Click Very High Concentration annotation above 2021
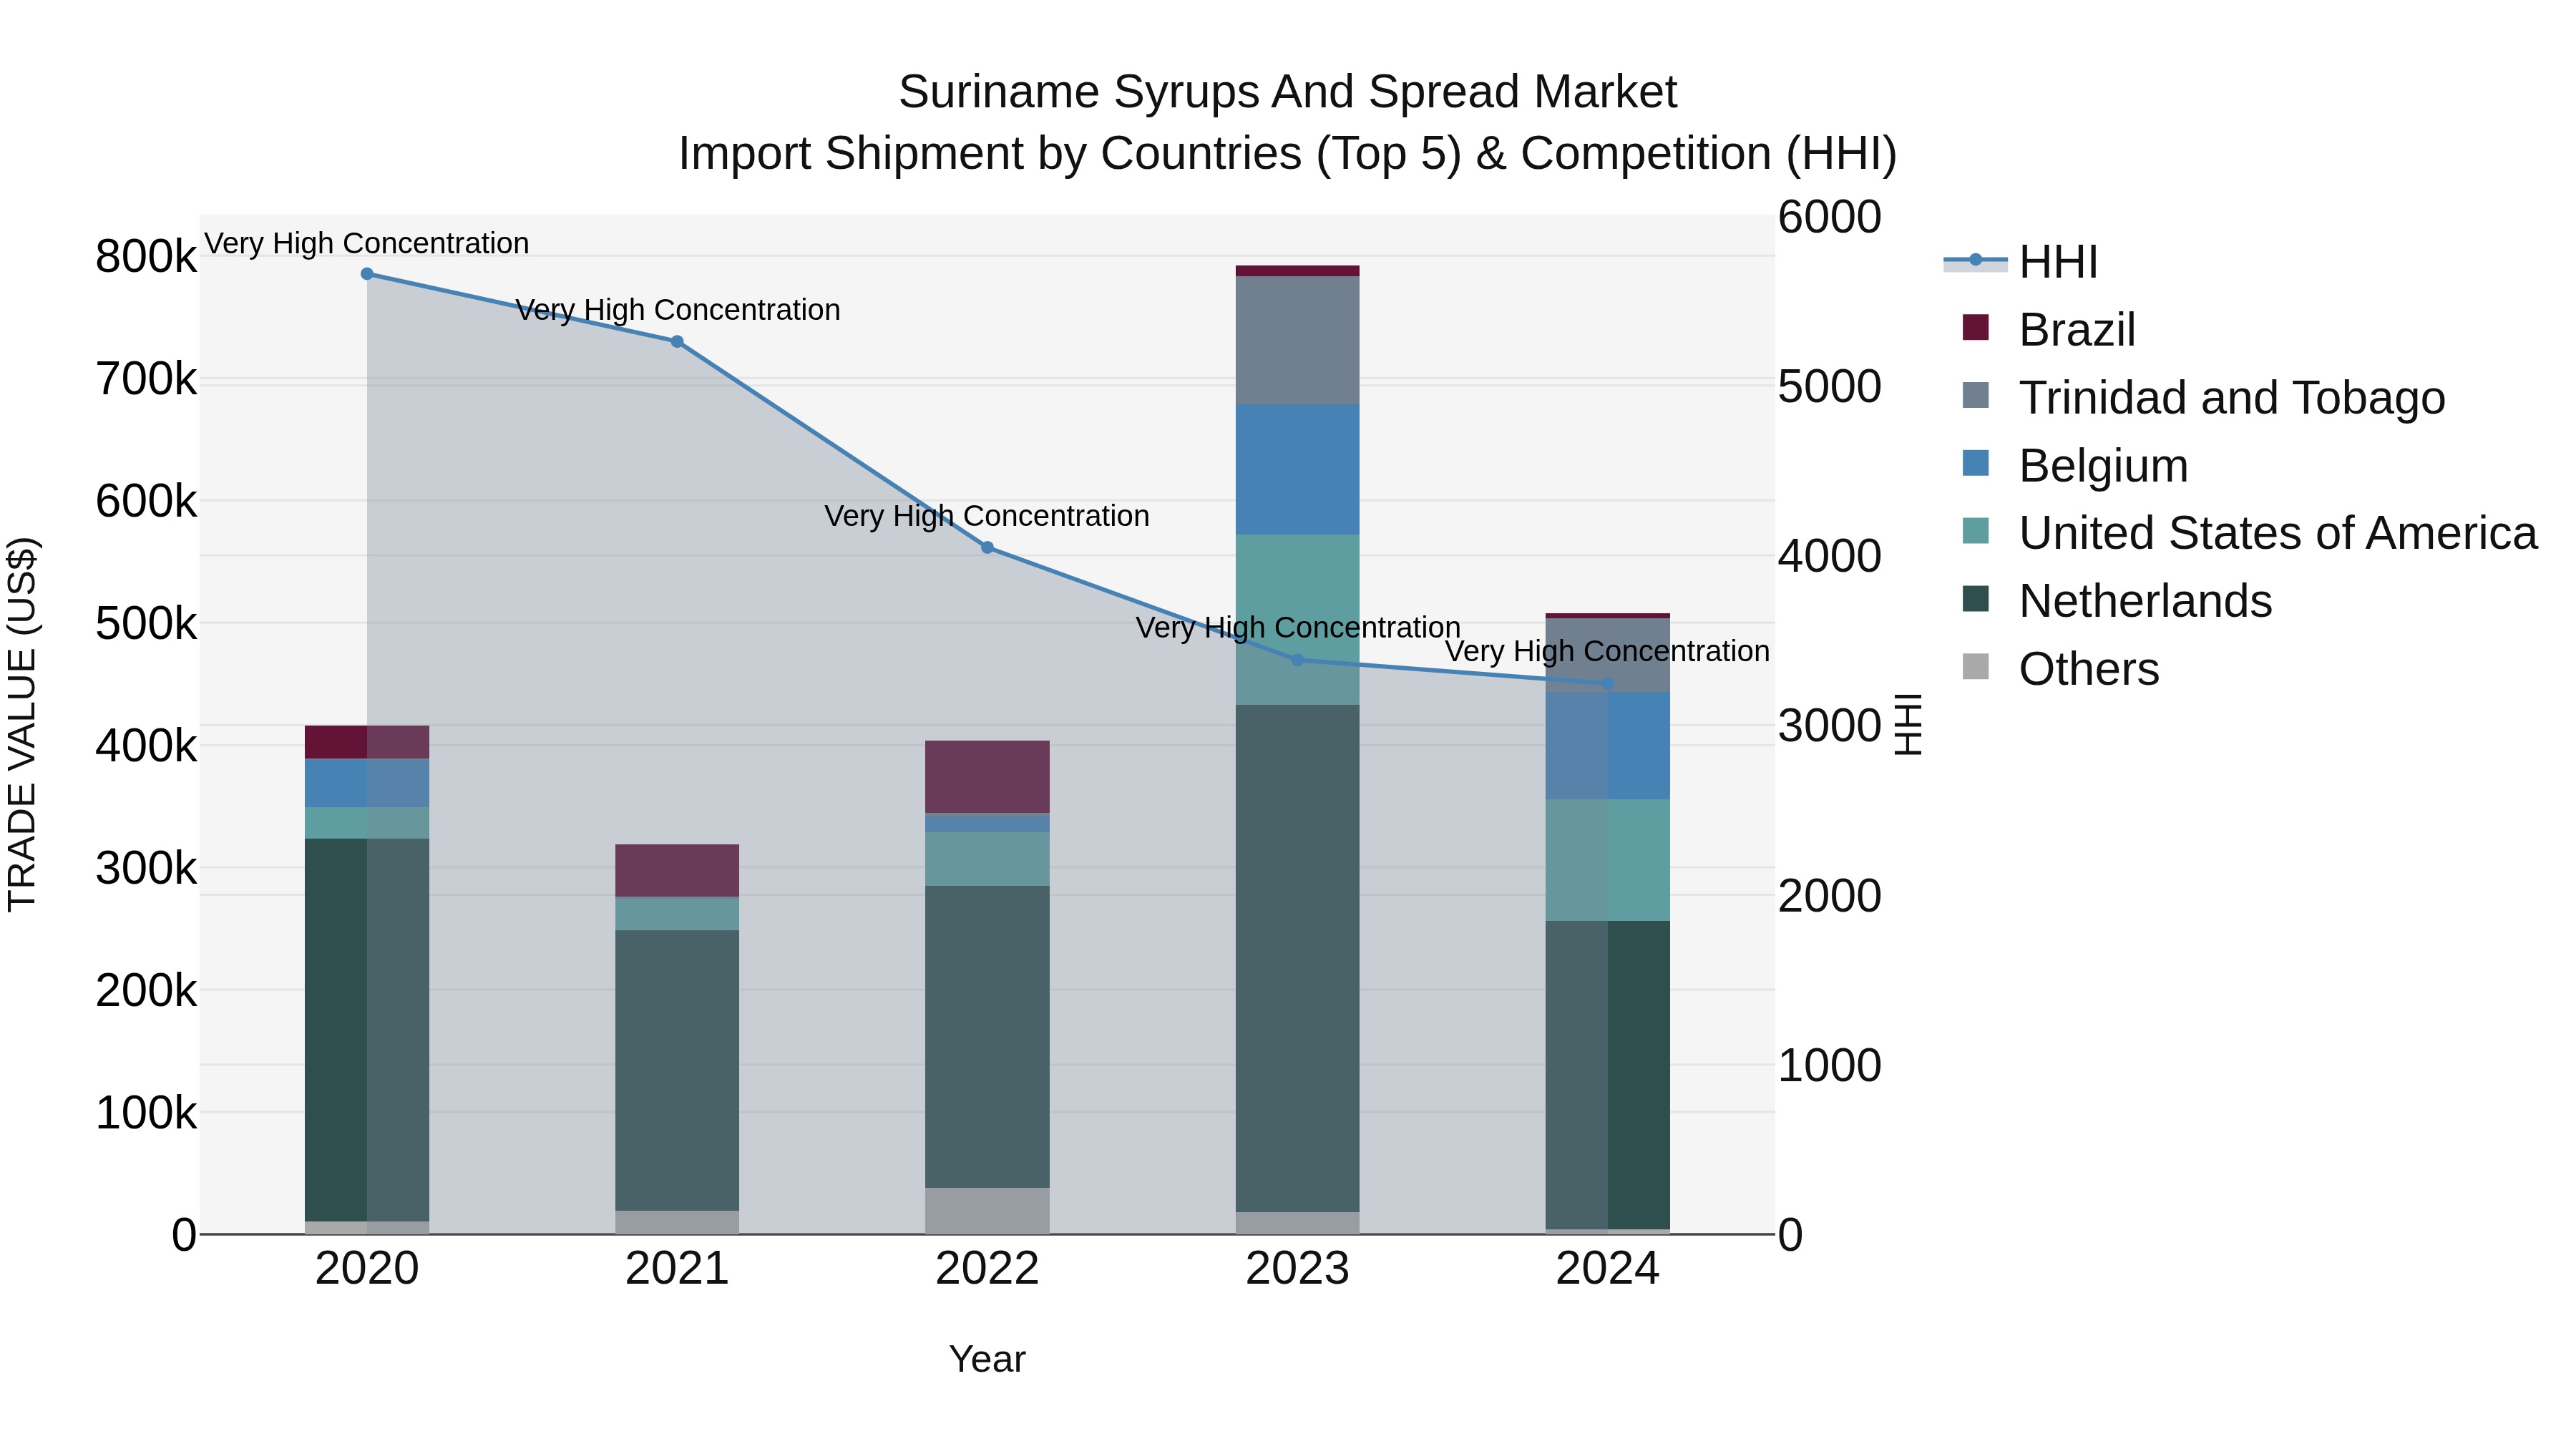This screenshot has width=2576, height=1449. pos(678,310)
